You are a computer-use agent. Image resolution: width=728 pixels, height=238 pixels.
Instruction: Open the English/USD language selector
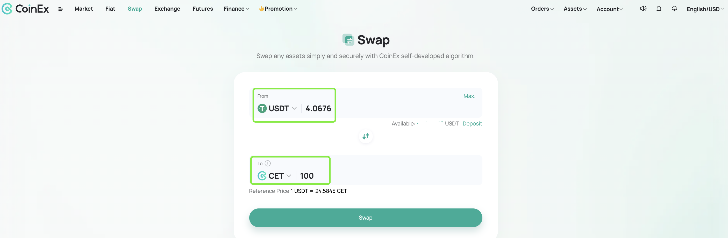(x=705, y=9)
